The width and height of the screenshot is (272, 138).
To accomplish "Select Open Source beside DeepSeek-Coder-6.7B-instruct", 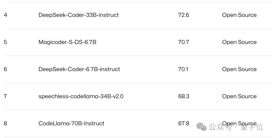I will point(239,69).
